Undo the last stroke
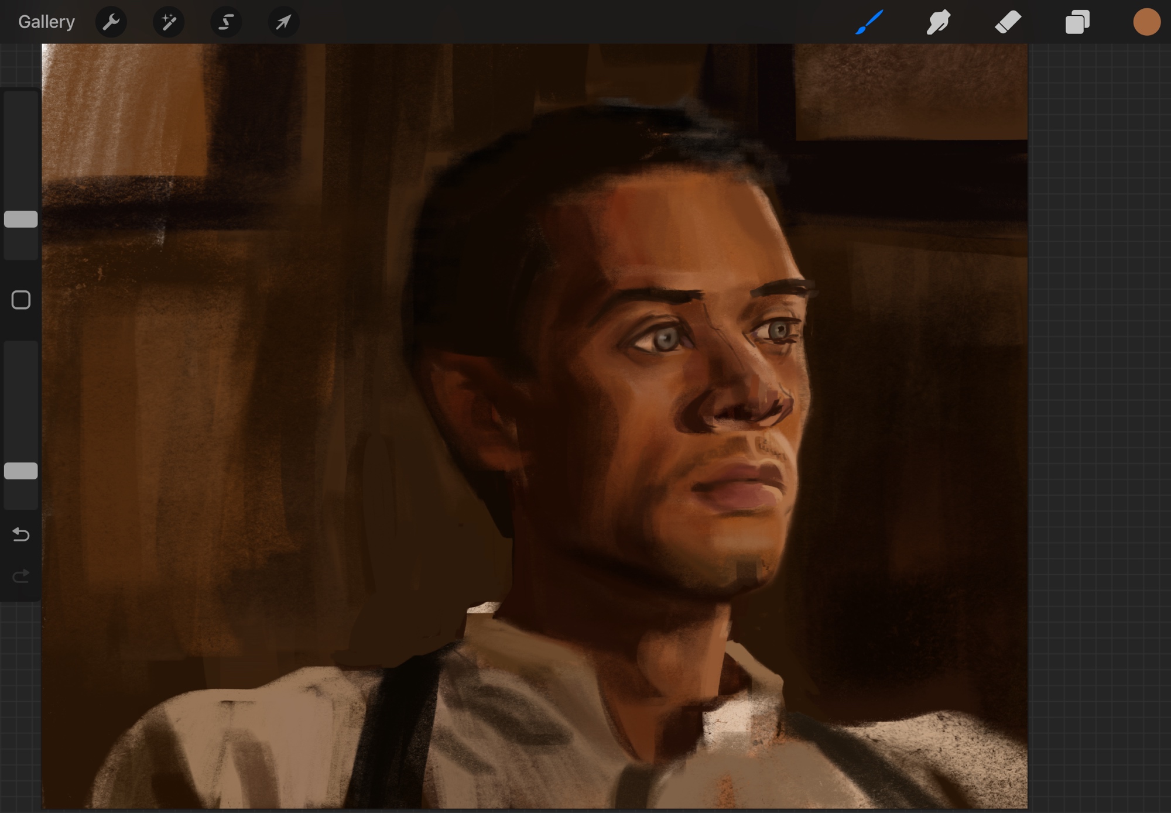 [x=21, y=534]
